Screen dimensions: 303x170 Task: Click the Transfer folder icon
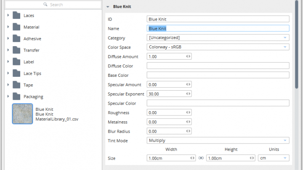click(16, 50)
